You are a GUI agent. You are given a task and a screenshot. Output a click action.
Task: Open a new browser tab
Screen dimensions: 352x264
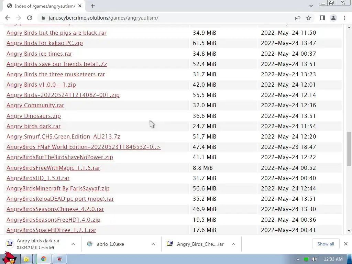point(93,6)
